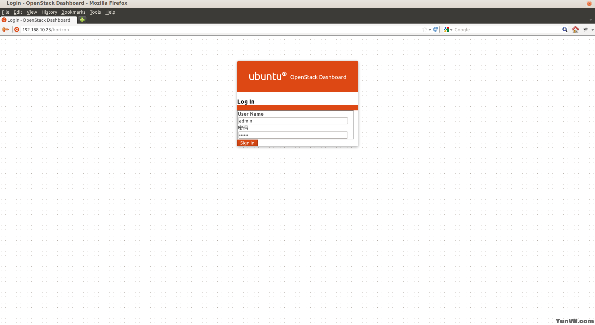Open the Help menu
Viewport: 595px width, 325px height.
pyautogui.click(x=110, y=12)
